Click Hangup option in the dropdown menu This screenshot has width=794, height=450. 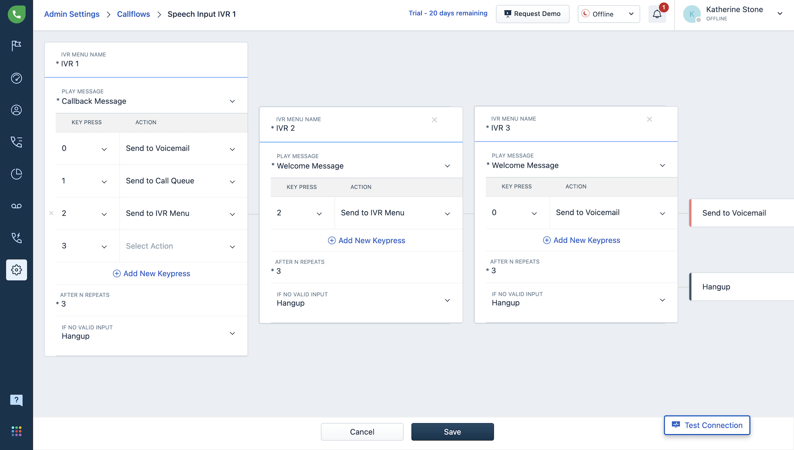(x=716, y=286)
